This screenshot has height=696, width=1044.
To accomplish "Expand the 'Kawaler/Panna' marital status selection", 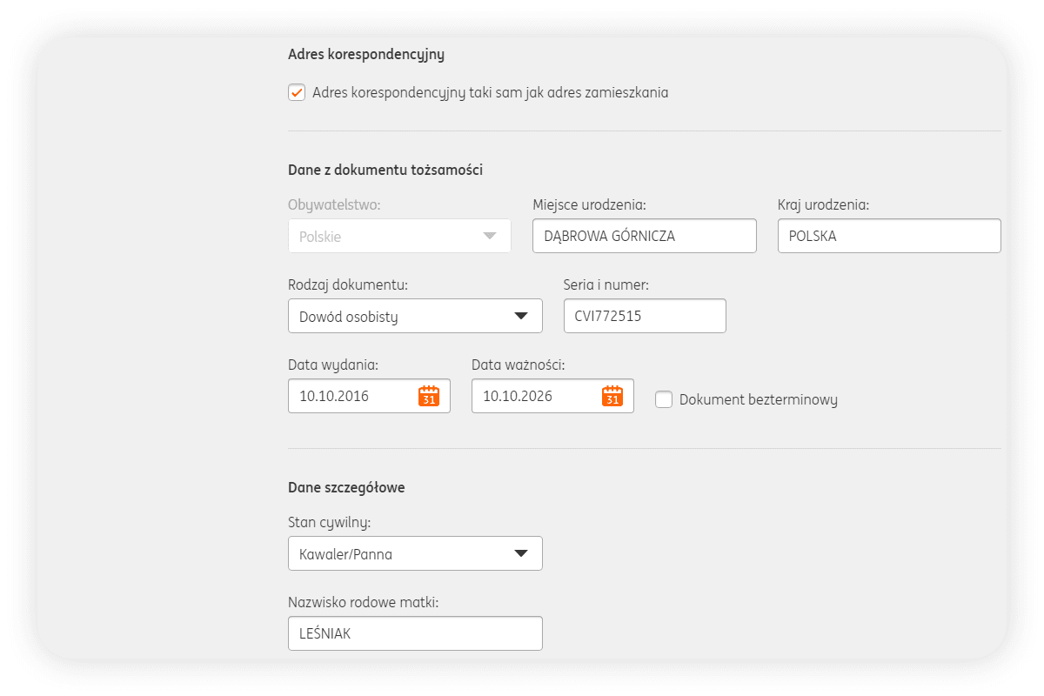I will tap(400, 553).
